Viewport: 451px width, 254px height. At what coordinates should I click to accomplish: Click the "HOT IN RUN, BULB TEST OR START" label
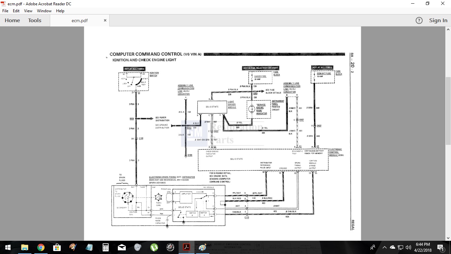coord(261,68)
